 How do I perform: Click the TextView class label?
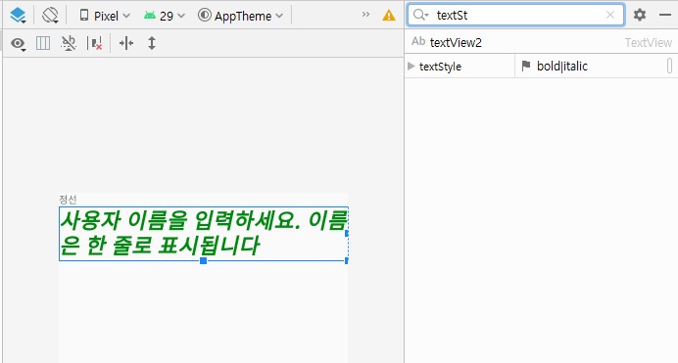(649, 43)
